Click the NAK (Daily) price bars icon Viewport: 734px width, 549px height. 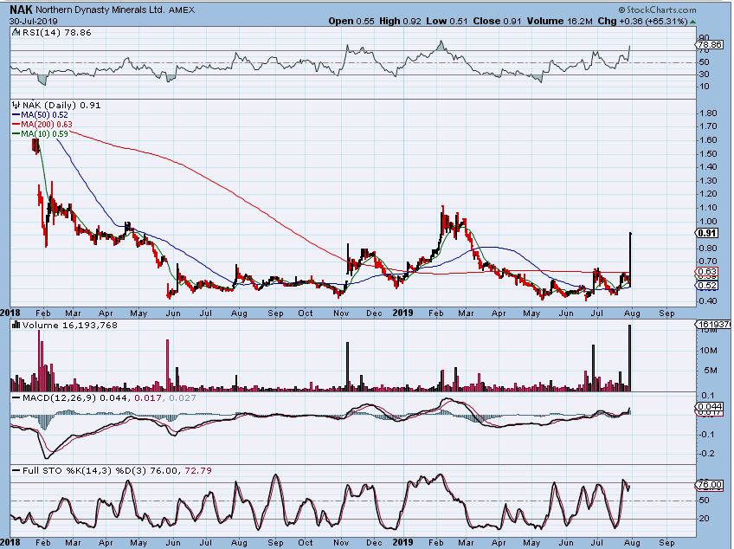point(16,105)
